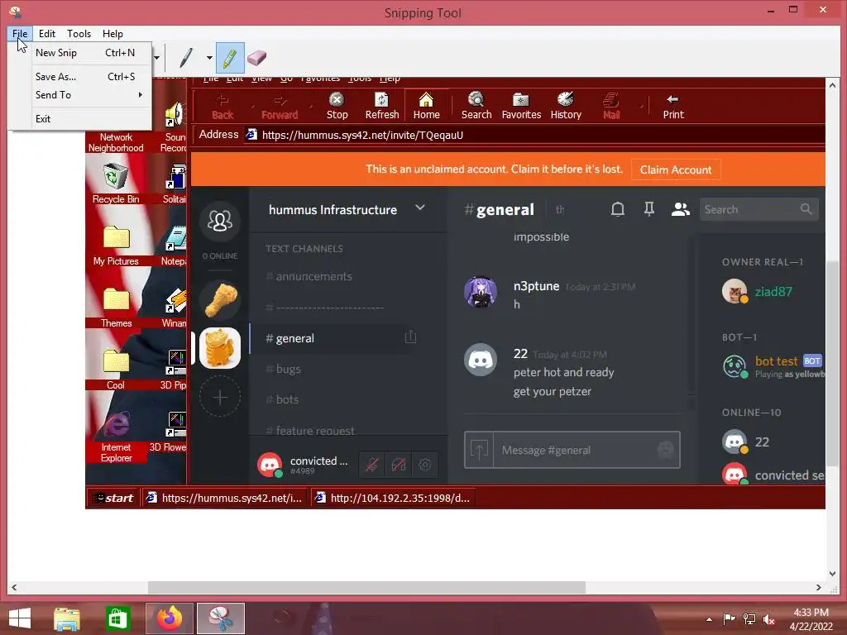The image size is (847, 635).
Task: Open the Windows Start button
Action: [20, 618]
